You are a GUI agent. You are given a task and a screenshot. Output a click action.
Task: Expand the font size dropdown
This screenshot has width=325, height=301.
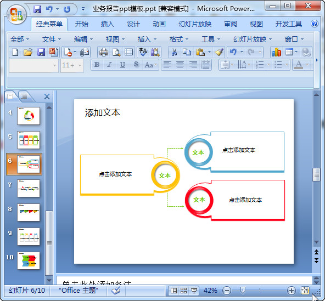(80, 65)
